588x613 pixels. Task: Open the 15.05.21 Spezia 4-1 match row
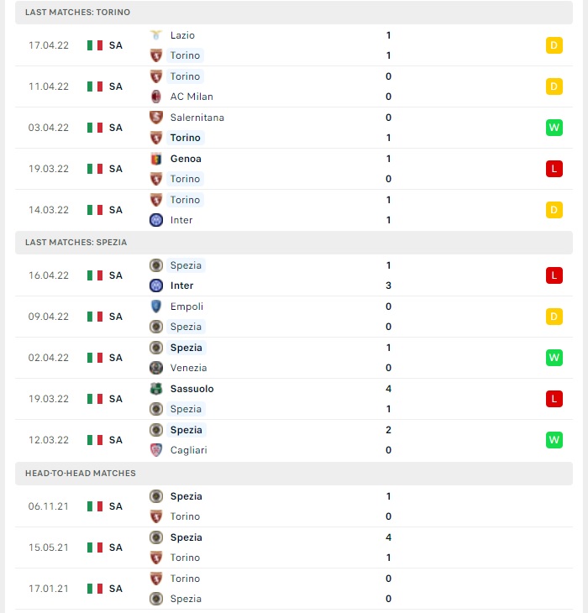point(294,548)
